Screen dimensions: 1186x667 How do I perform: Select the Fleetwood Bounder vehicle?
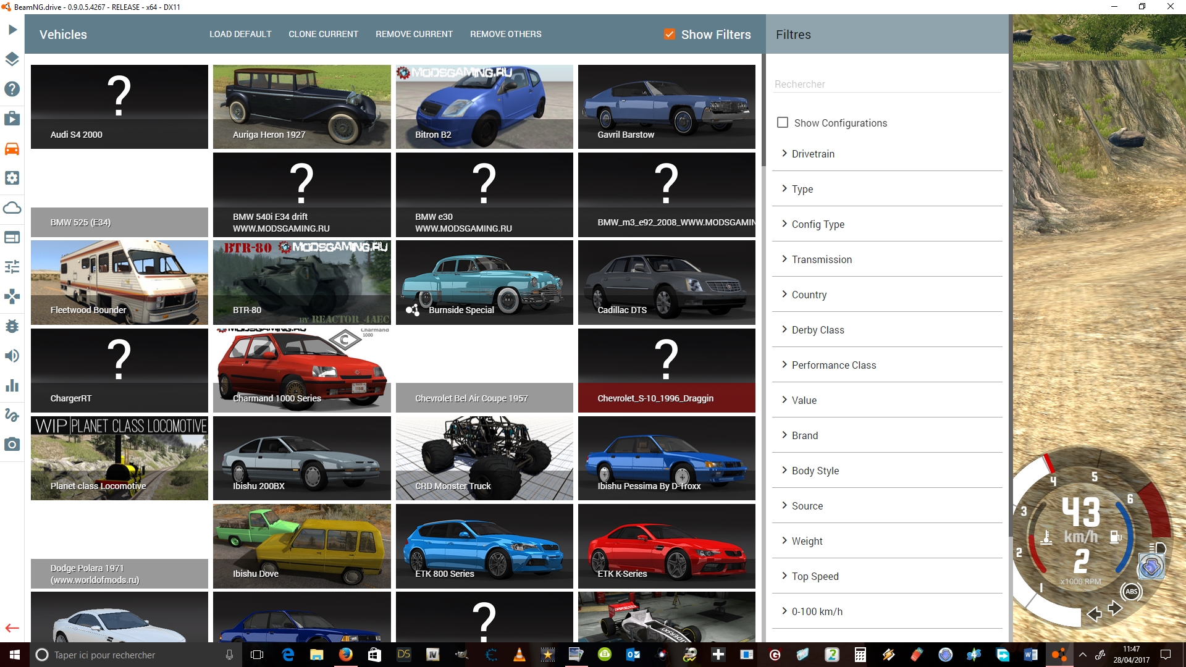click(x=119, y=282)
